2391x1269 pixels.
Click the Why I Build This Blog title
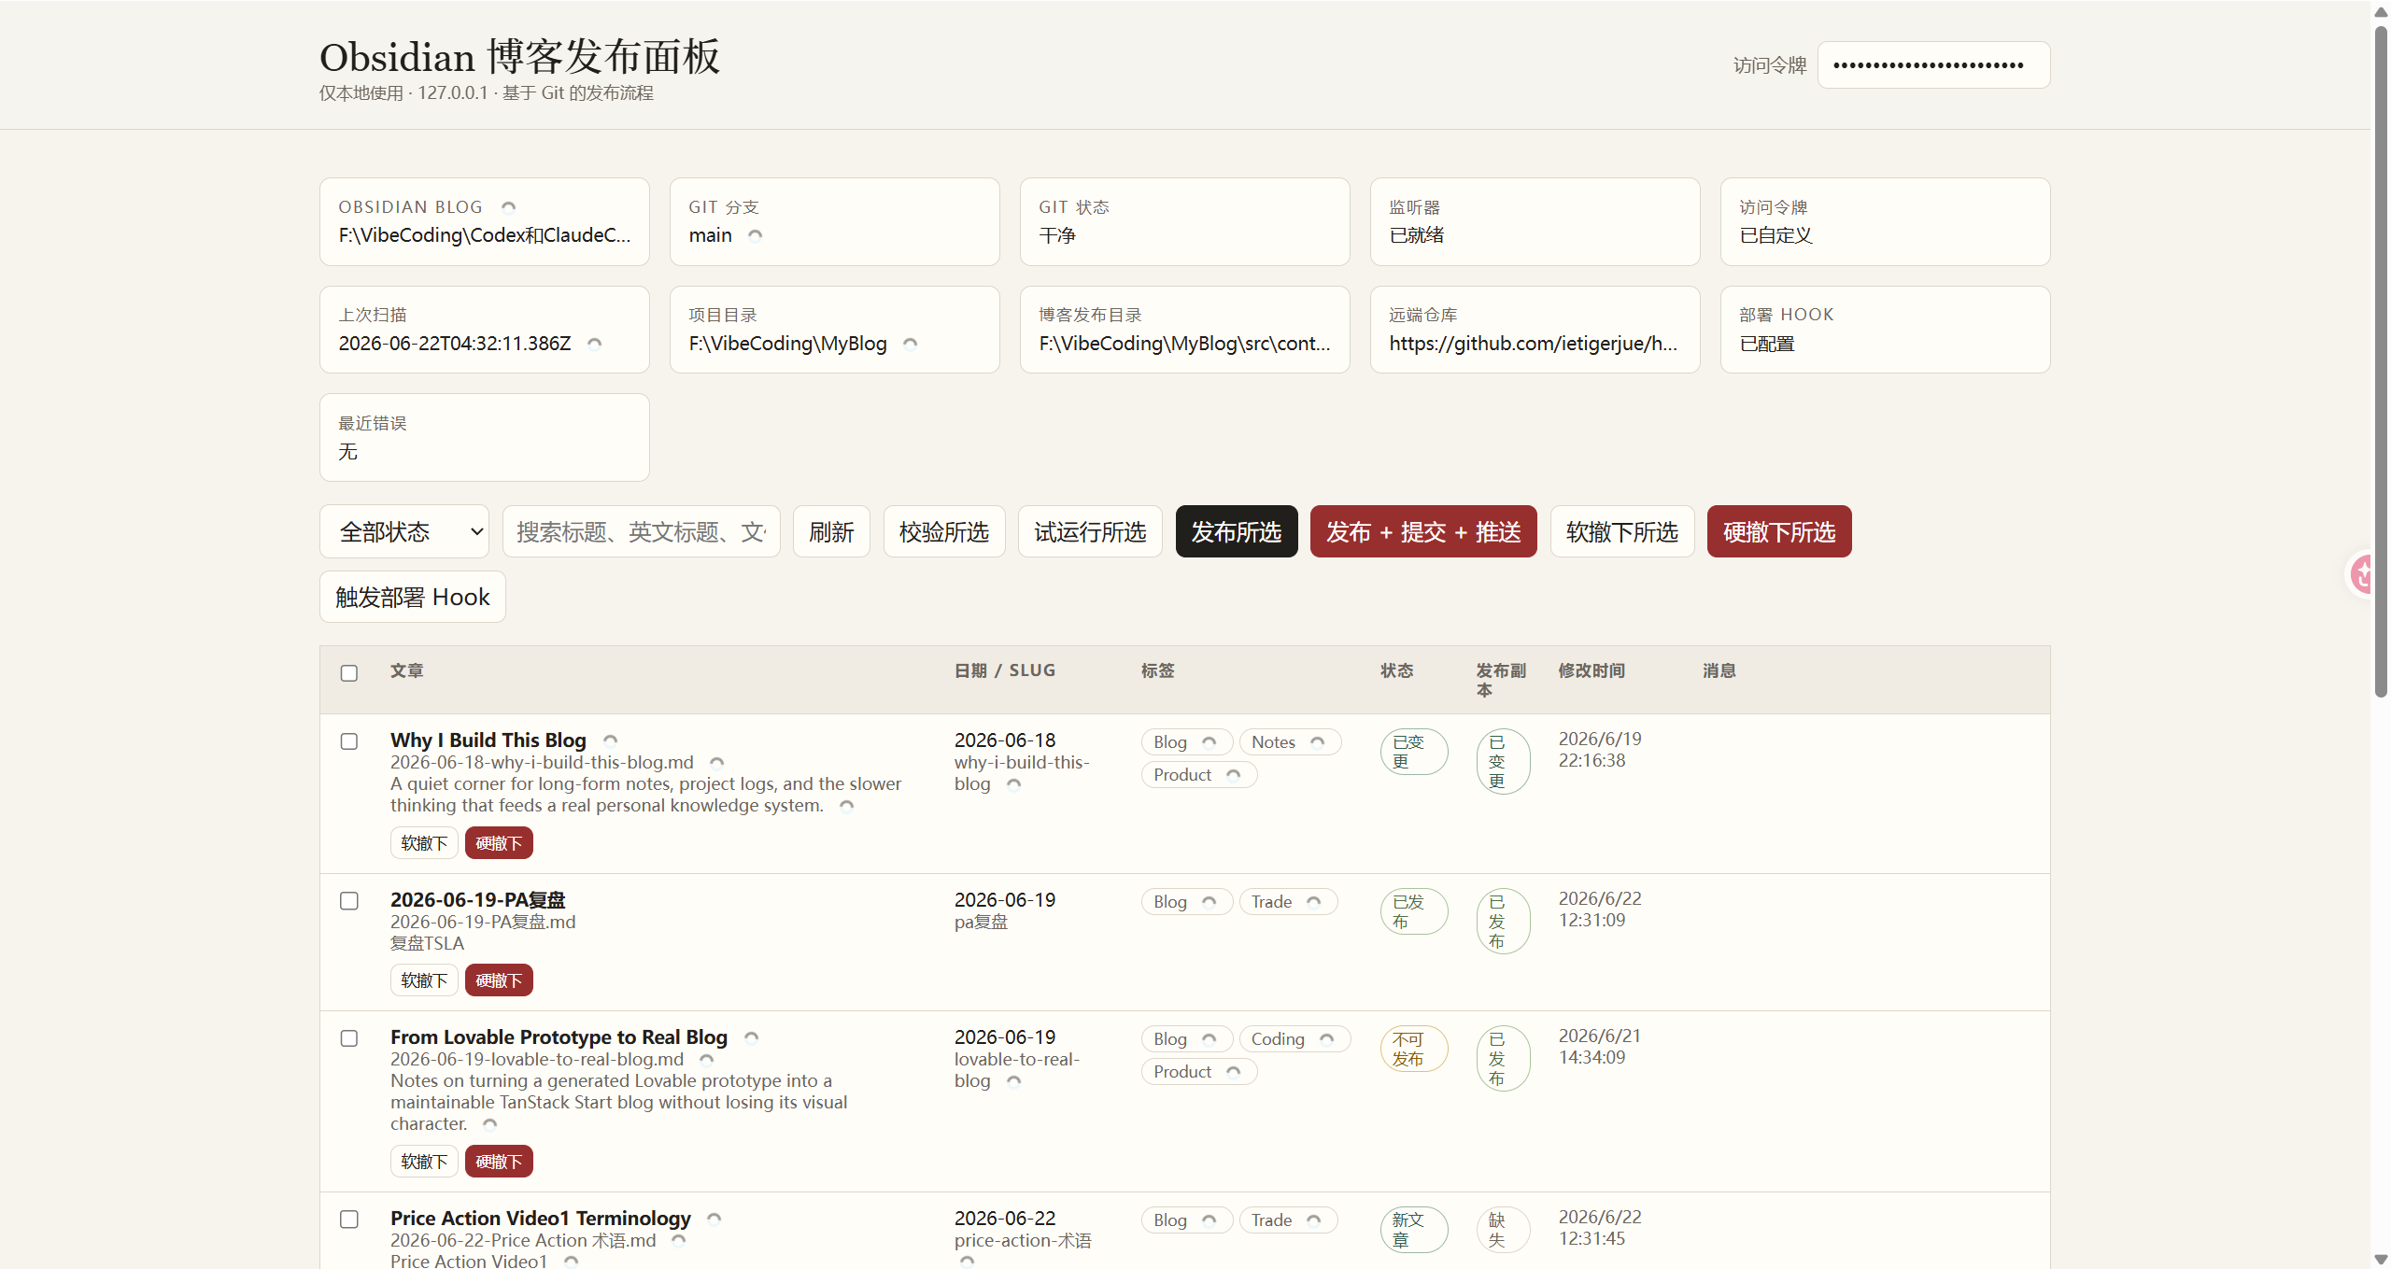point(488,740)
